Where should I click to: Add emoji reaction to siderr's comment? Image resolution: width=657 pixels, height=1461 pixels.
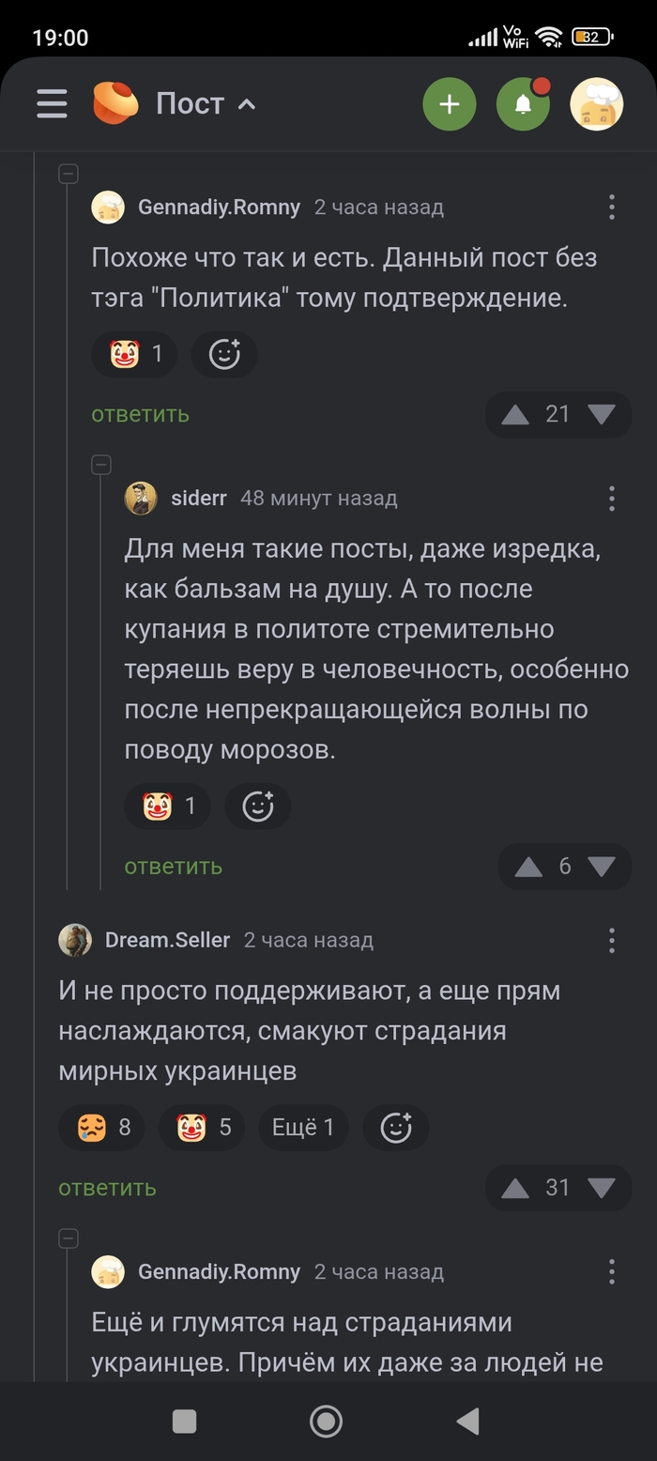tap(257, 806)
